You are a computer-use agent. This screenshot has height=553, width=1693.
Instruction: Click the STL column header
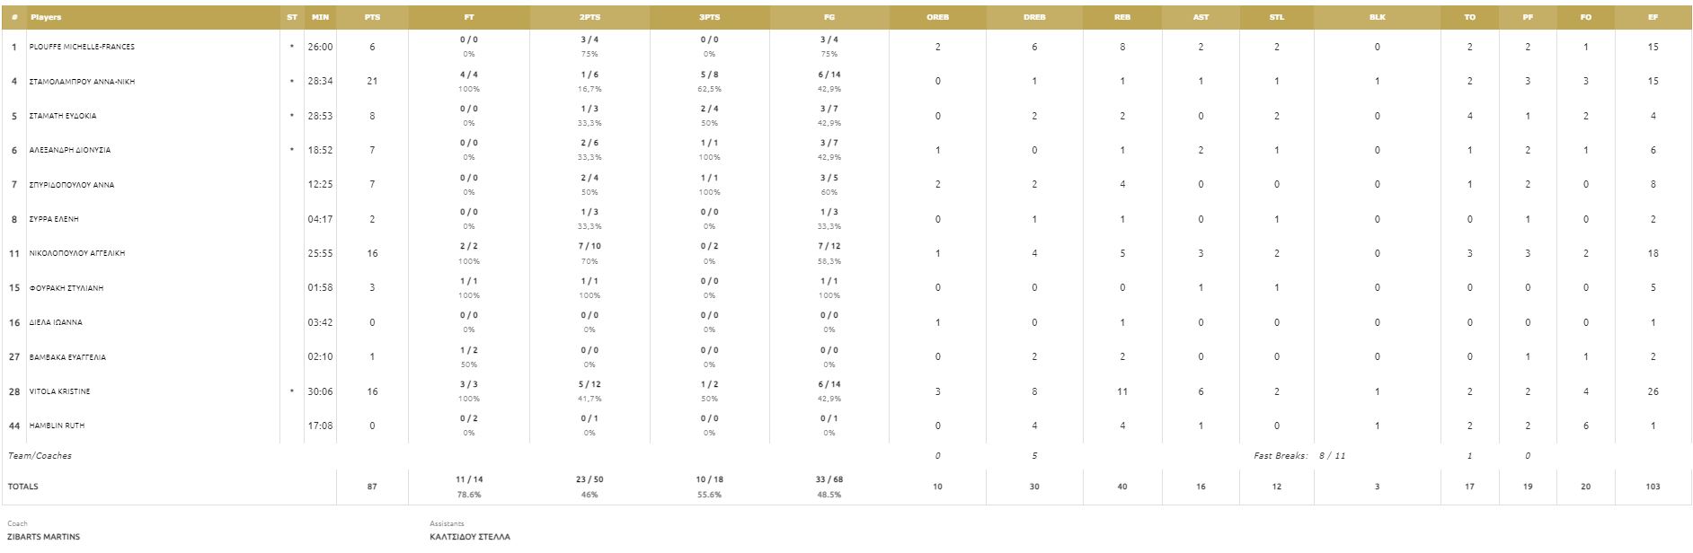1276,17
